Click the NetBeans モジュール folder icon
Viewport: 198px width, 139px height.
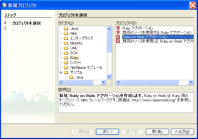[x=66, y=67]
